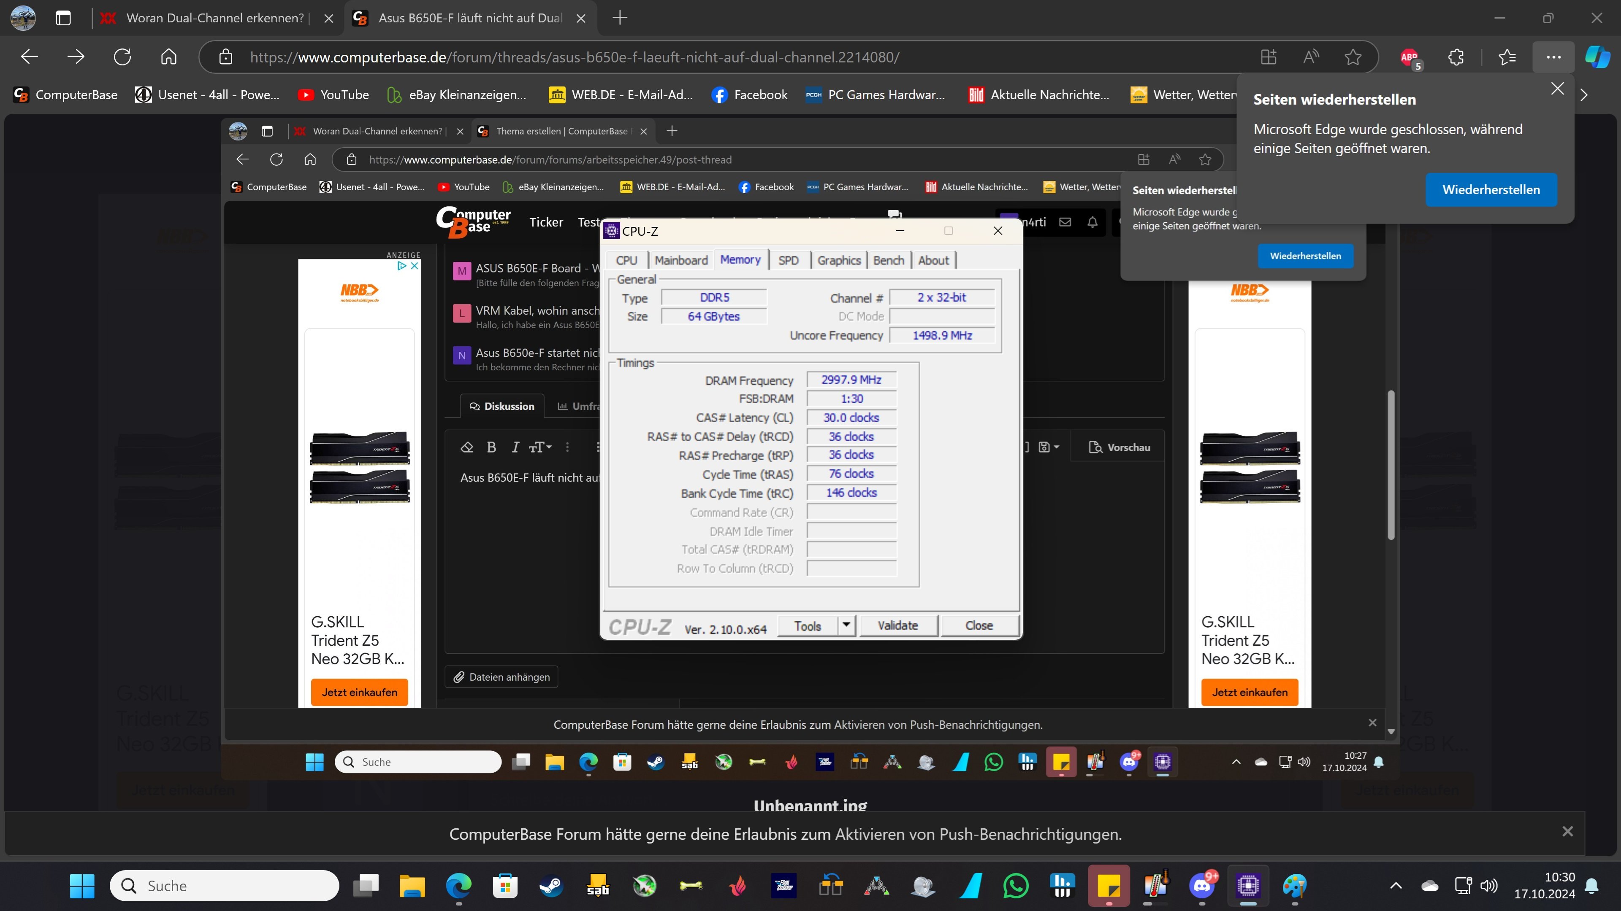Open the Edge home page icon
The width and height of the screenshot is (1621, 911).
point(169,57)
